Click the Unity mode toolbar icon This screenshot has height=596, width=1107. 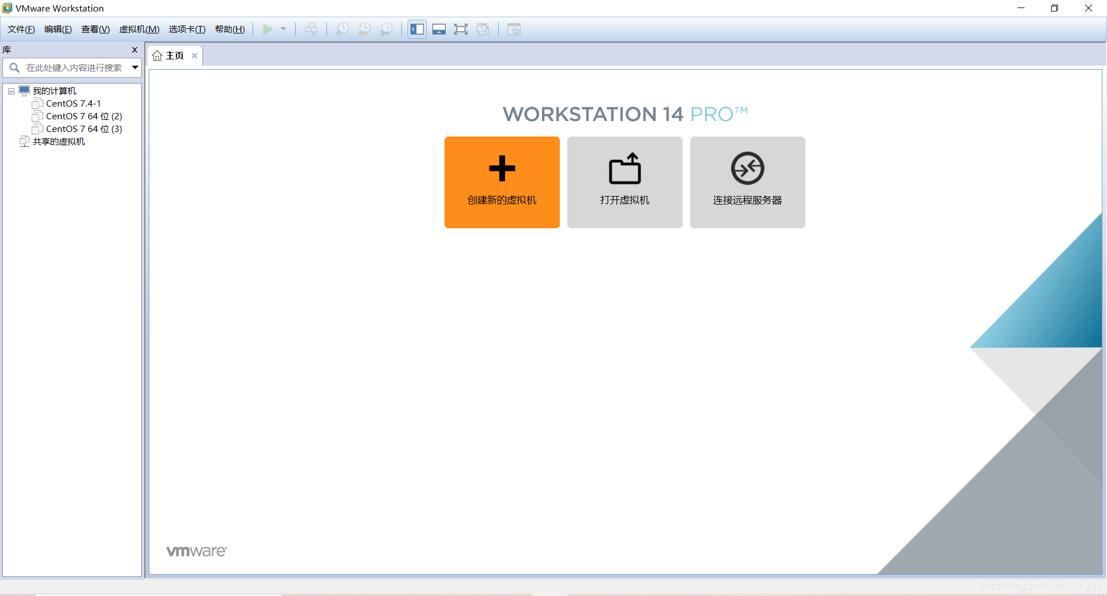(483, 29)
